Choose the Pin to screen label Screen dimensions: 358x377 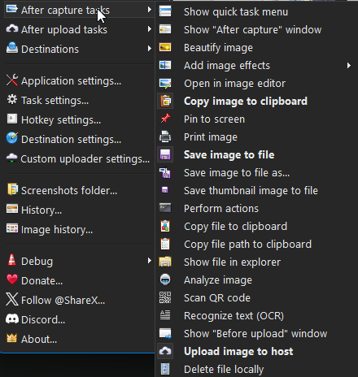[x=214, y=119]
